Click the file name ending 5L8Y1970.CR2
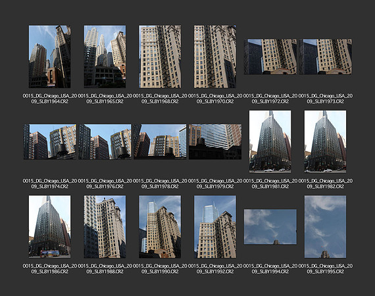Image resolution: width=375 pixels, height=296 pixels. pyautogui.click(x=215, y=99)
